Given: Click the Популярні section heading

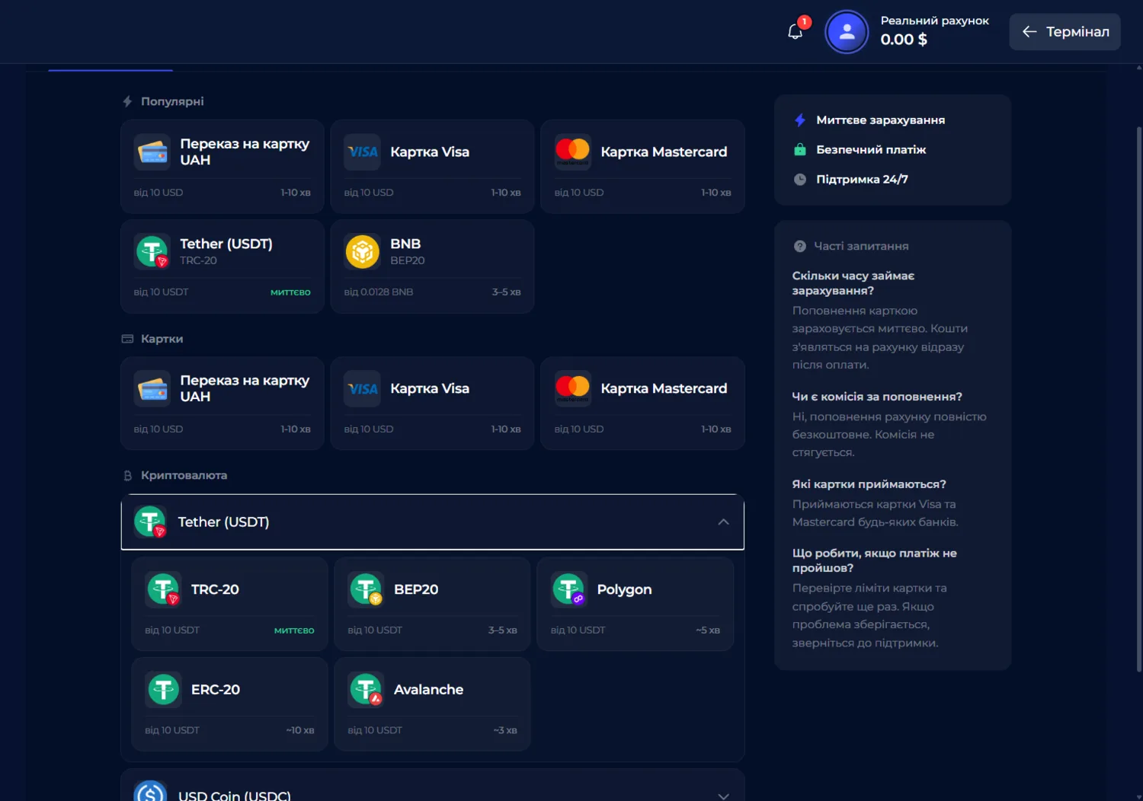Looking at the screenshot, I should pyautogui.click(x=172, y=101).
